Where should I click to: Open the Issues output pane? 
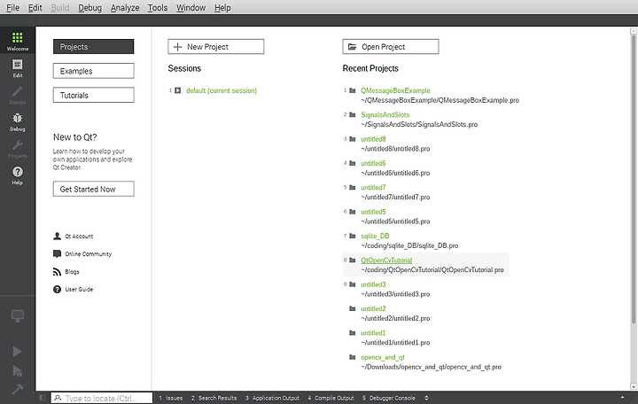click(x=171, y=398)
